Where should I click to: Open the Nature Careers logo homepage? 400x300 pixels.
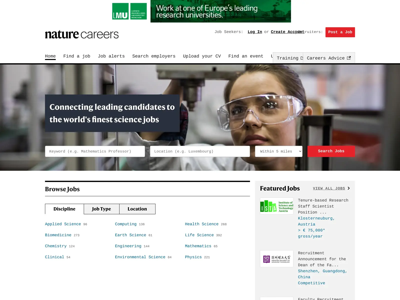[x=82, y=34]
